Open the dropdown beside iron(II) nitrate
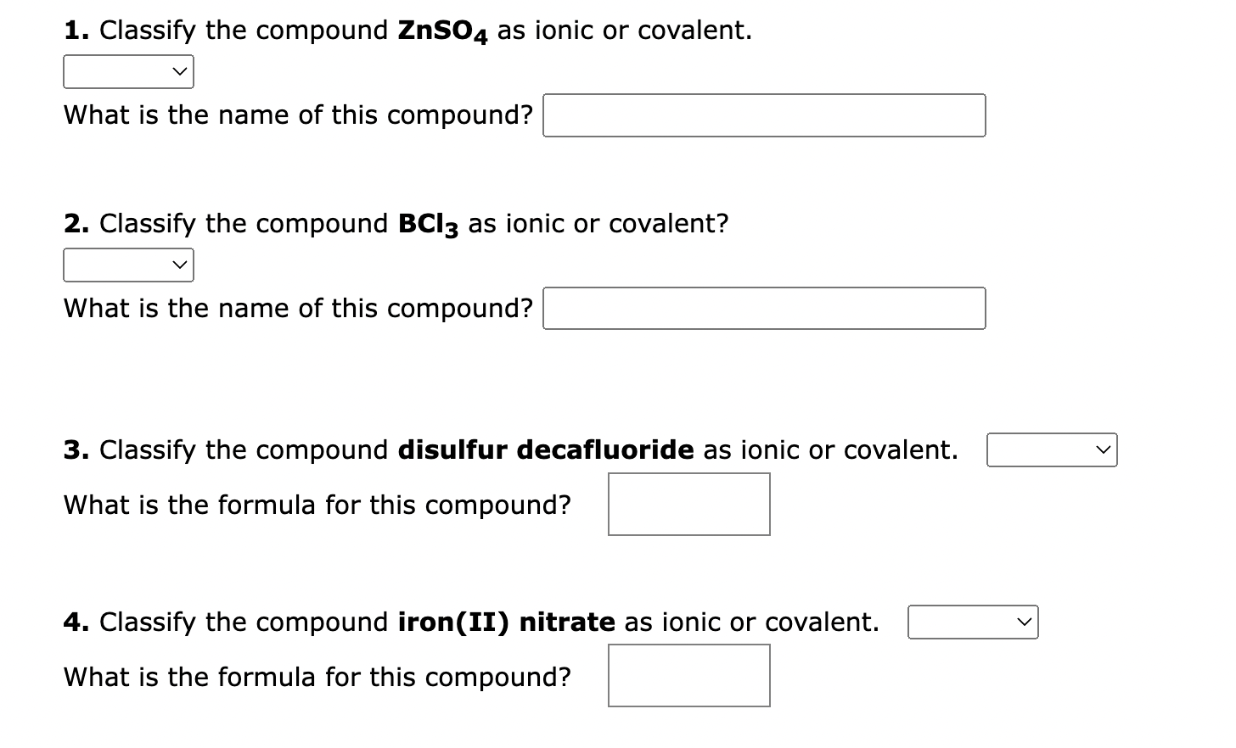Viewport: 1236px width, 748px height. coord(972,622)
